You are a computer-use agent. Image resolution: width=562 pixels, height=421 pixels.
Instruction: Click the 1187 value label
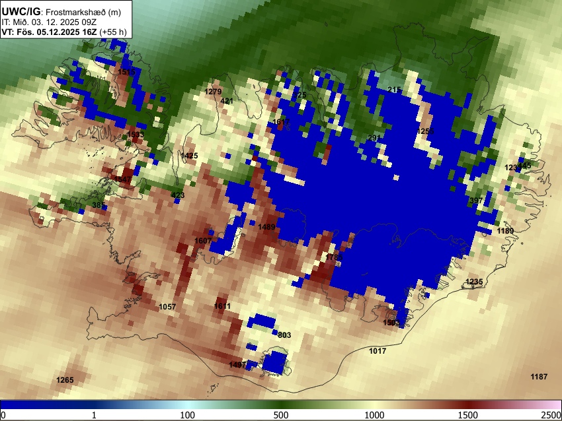tap(539, 377)
